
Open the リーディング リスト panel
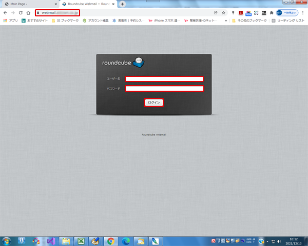click(x=288, y=20)
